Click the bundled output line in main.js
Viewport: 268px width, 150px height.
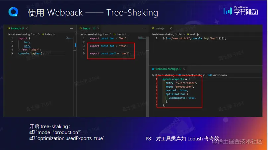[194, 38]
